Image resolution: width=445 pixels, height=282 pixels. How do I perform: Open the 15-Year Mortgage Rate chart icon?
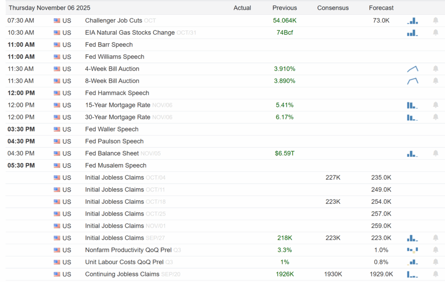[x=412, y=105]
